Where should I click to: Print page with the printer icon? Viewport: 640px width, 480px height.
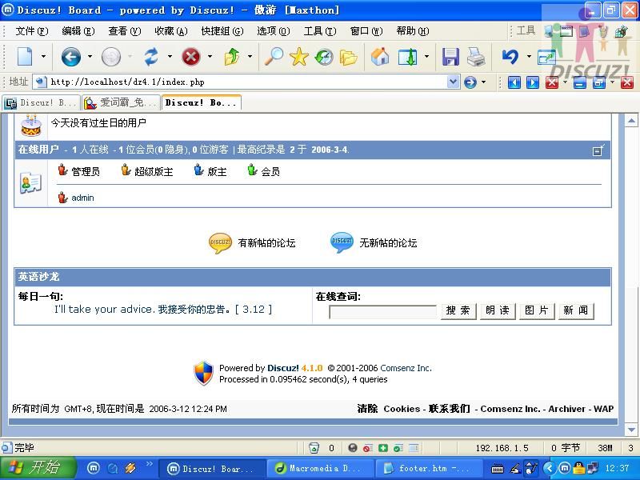point(475,56)
